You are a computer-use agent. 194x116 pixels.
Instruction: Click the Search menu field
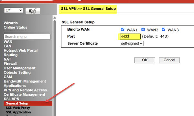tap(27, 37)
